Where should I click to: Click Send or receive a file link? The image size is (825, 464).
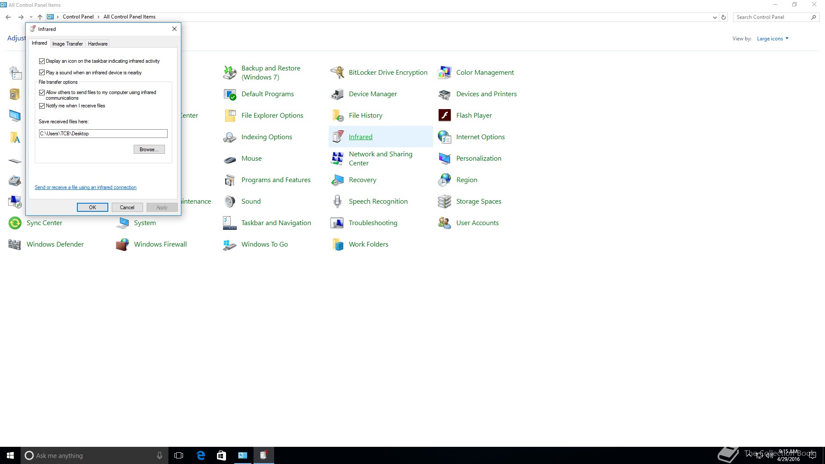click(x=86, y=187)
